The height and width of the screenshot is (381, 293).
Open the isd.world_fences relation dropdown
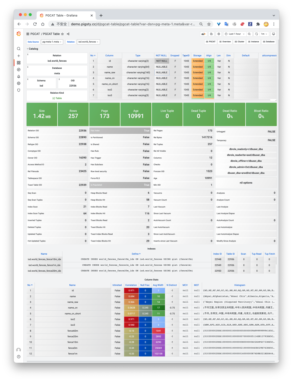click(x=88, y=42)
